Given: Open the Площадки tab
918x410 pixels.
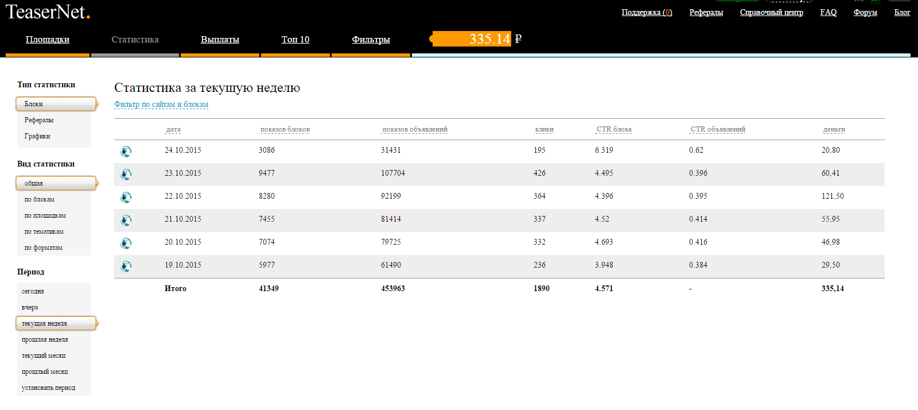Looking at the screenshot, I should pos(48,40).
